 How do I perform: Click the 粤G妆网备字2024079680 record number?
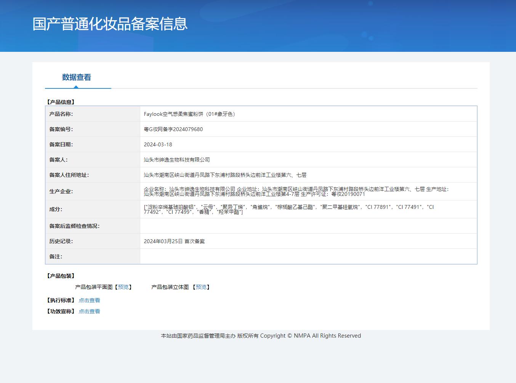[x=173, y=129]
